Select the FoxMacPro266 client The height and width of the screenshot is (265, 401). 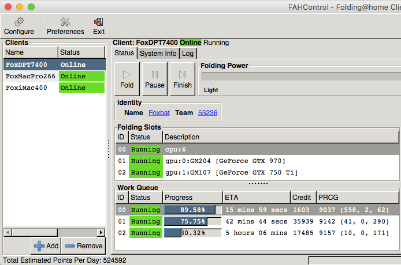click(54, 76)
